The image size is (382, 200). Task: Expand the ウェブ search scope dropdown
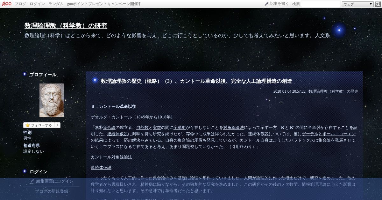click(x=358, y=4)
